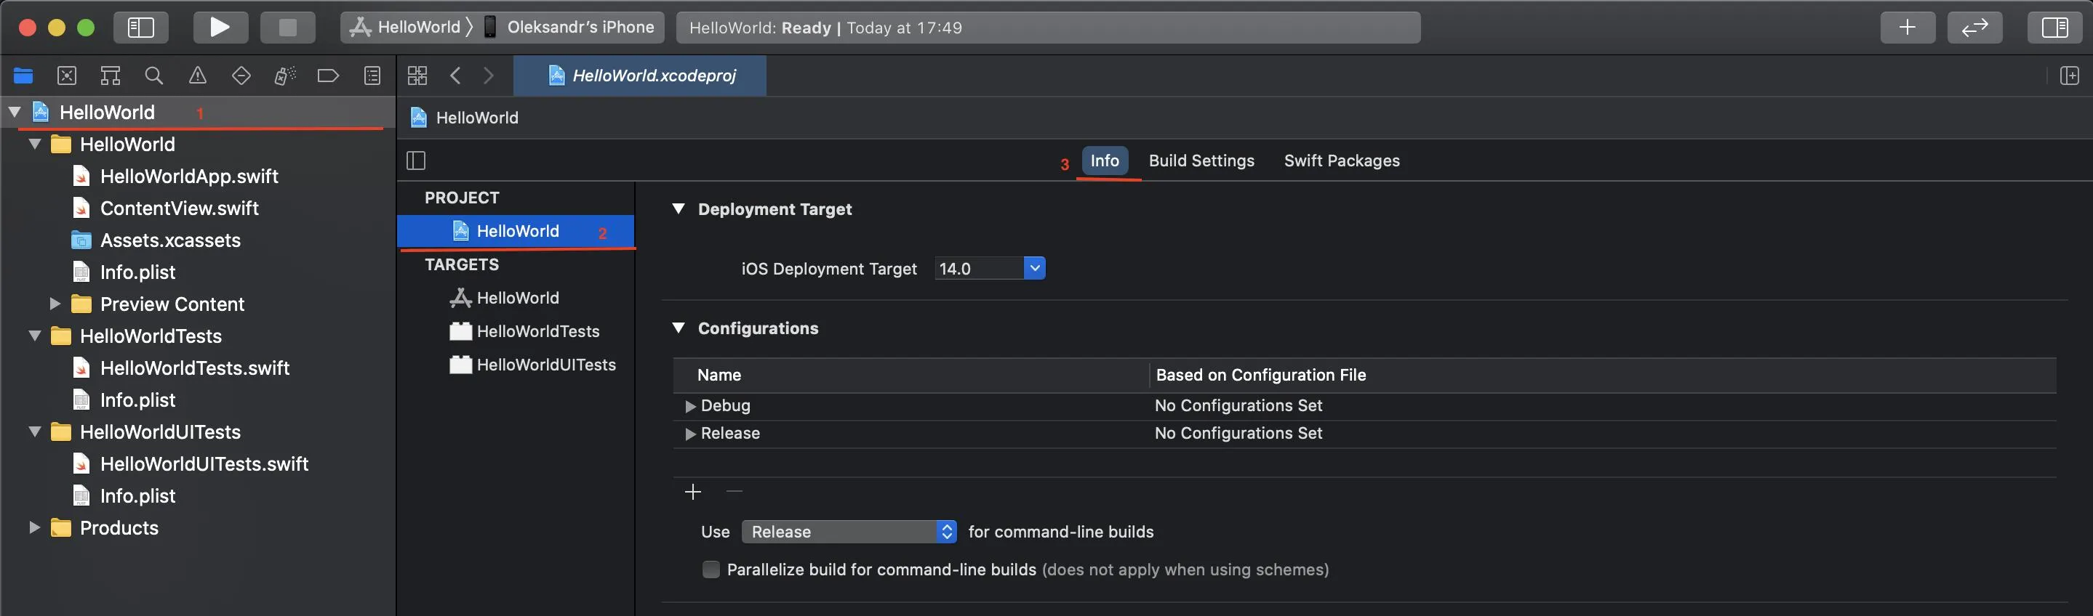Expand the Products folder
The image size is (2093, 616).
(x=35, y=527)
